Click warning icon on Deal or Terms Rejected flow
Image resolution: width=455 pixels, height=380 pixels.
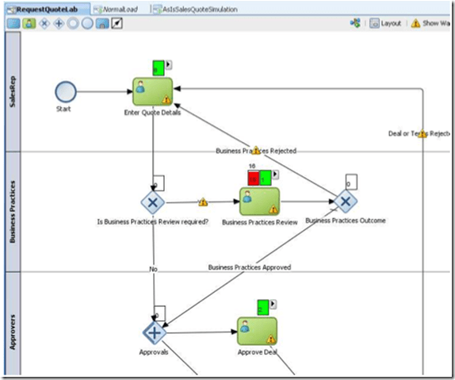click(x=422, y=133)
